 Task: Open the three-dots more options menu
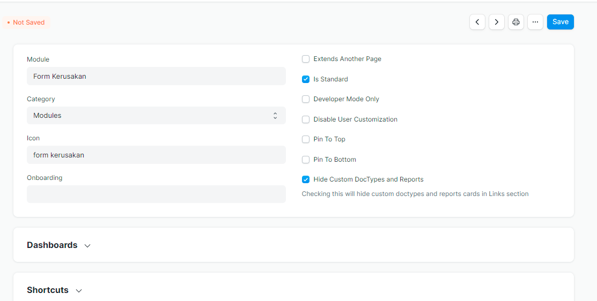535,22
